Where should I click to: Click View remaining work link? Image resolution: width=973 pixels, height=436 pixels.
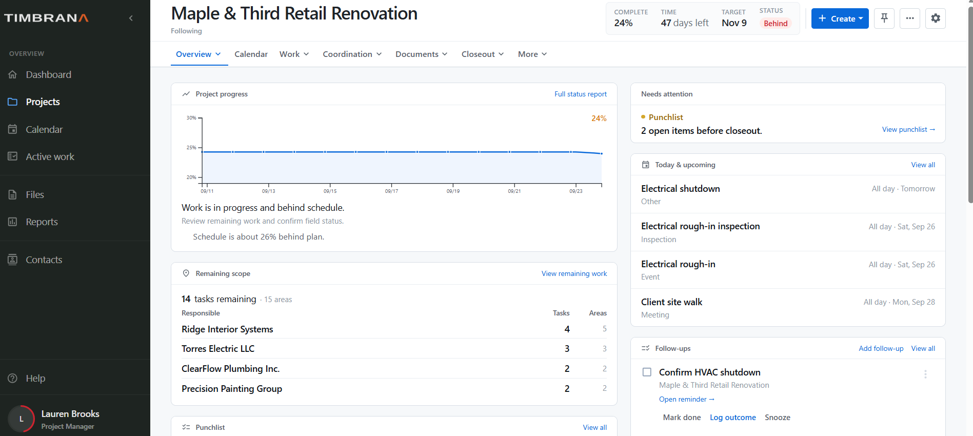pyautogui.click(x=574, y=273)
